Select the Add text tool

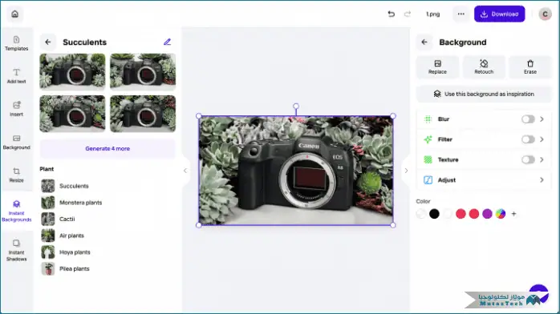(16, 76)
